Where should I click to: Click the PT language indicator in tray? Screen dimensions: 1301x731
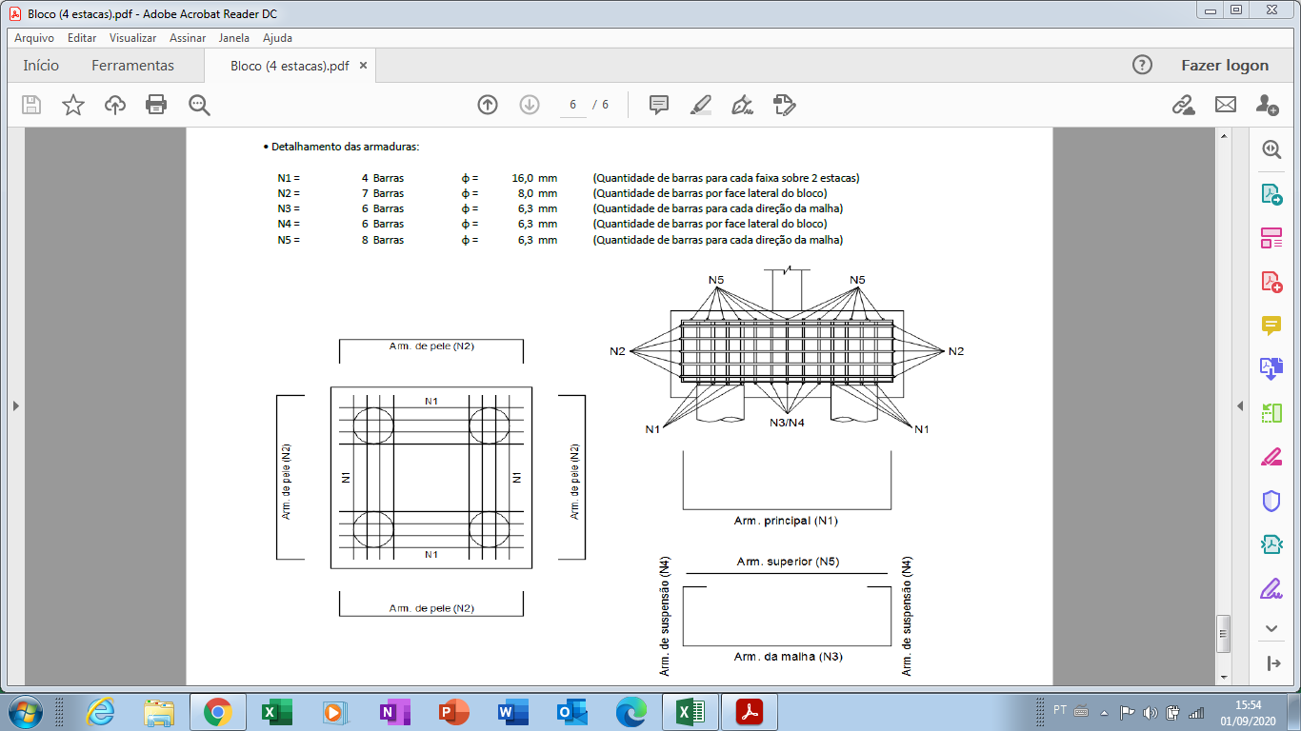1060,710
